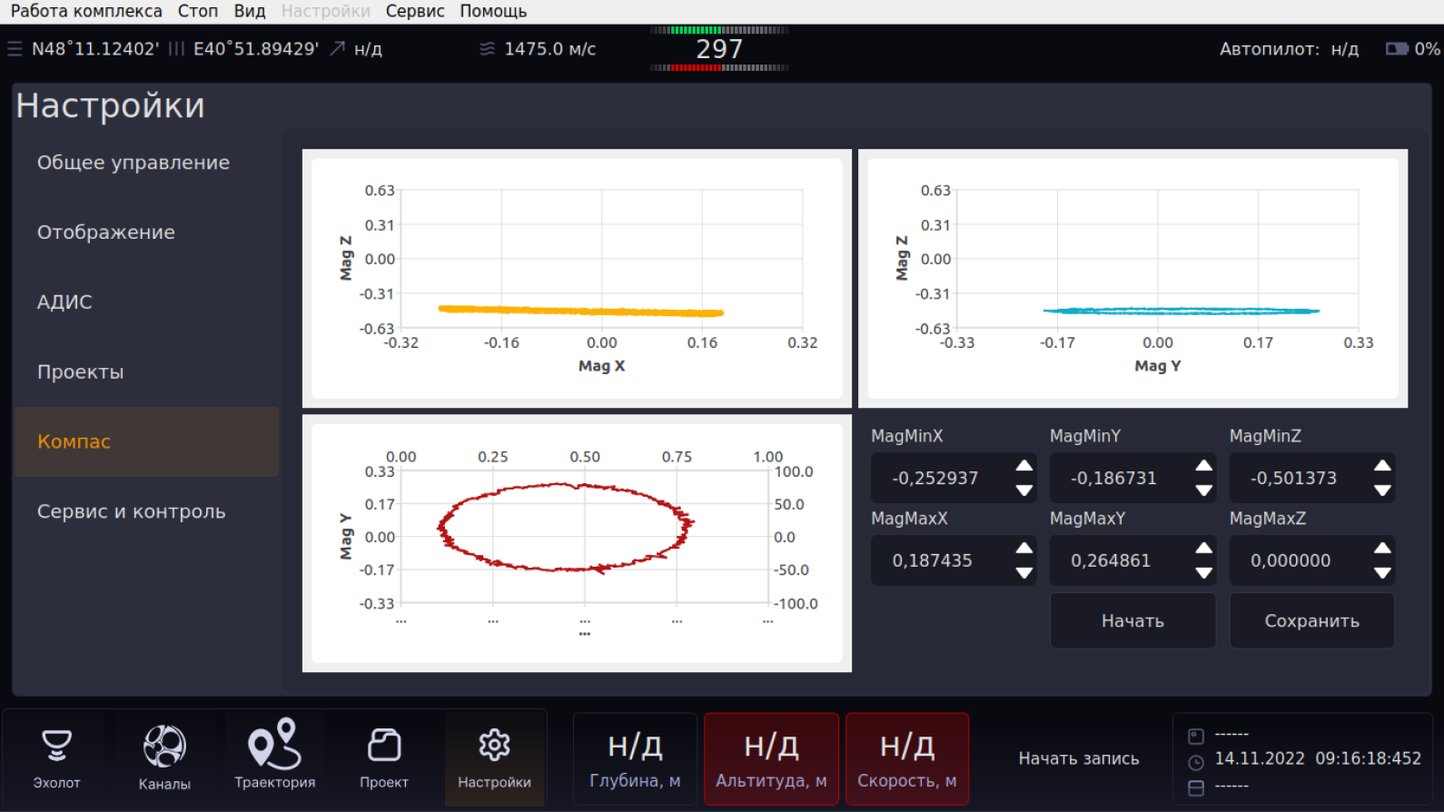Click the date and time 14.11.2022 readout
Image resolution: width=1444 pixels, height=812 pixels.
coord(1318,758)
